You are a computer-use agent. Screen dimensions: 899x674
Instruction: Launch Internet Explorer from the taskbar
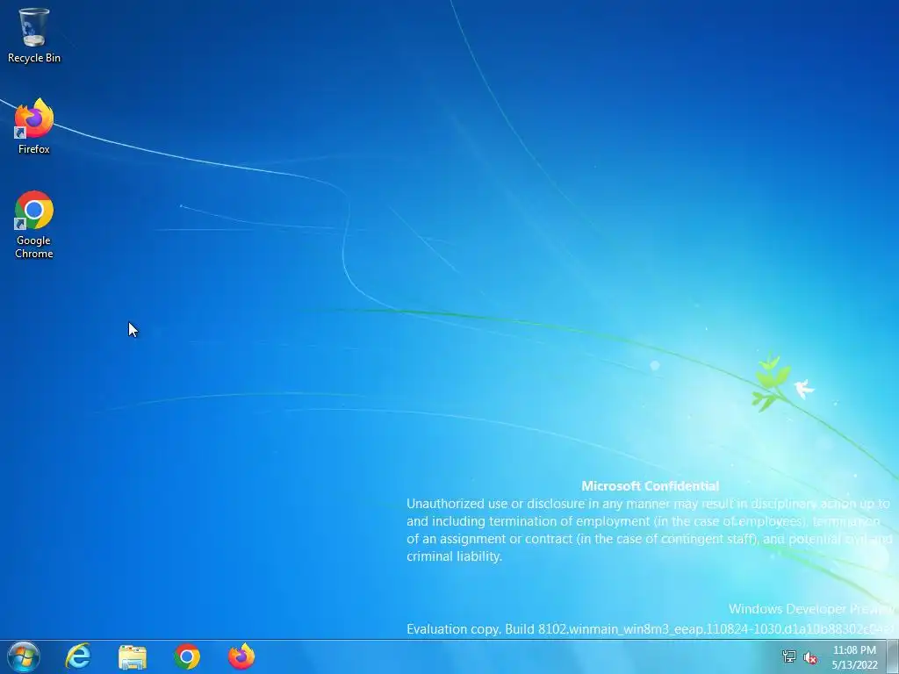point(78,656)
